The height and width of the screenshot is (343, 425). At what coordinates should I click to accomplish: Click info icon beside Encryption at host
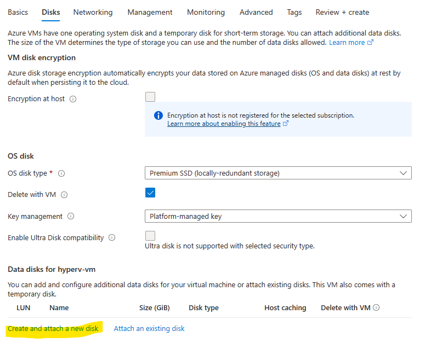pos(73,99)
